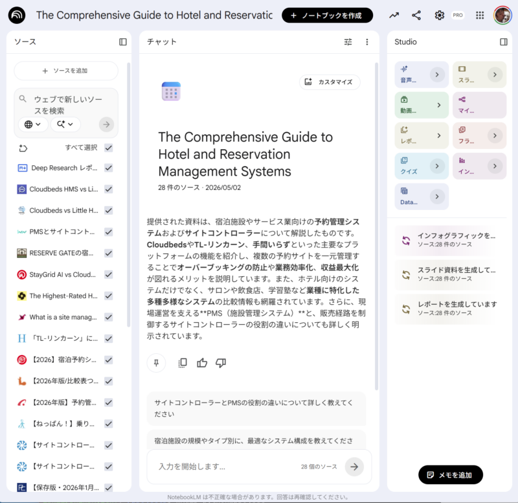This screenshot has width=518, height=503.
Task: Click the PRO badge
Action: click(458, 15)
